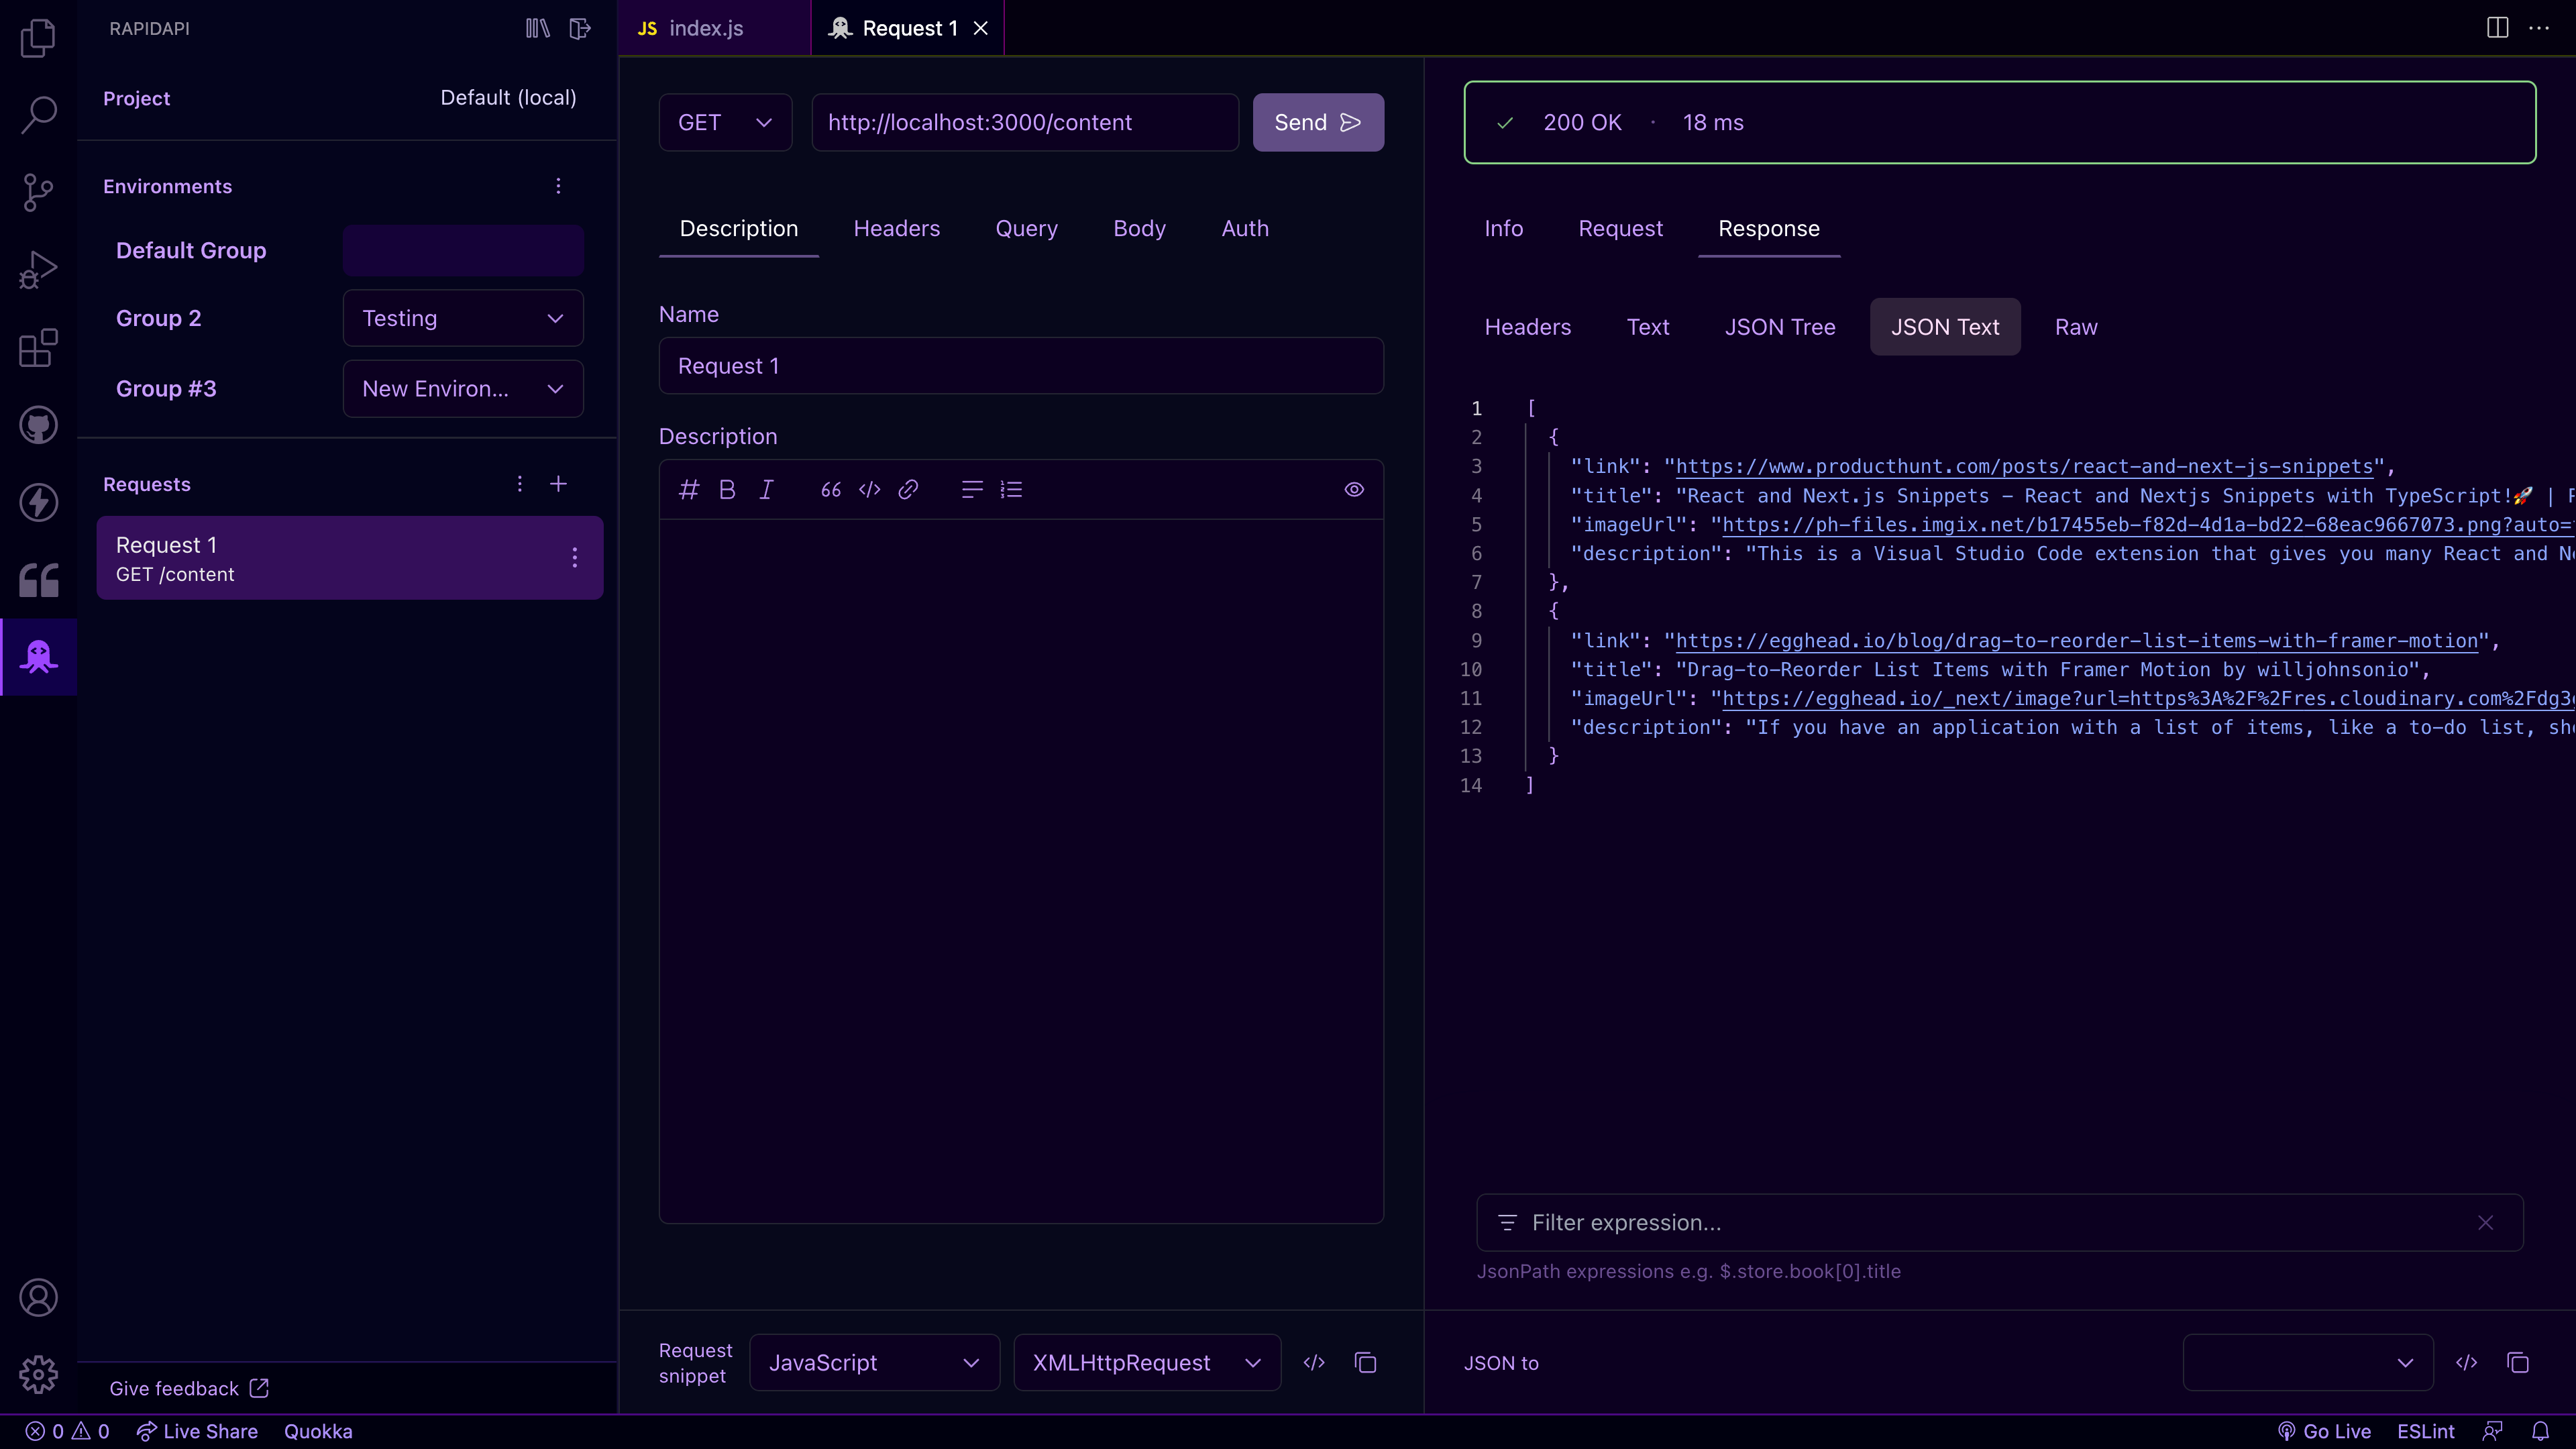Insert a link in description editor
The width and height of the screenshot is (2576, 1449).
(908, 490)
